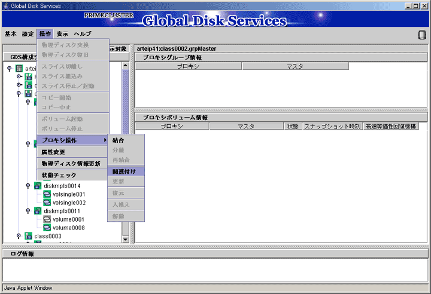Open the 基本 menu

[x=10, y=34]
